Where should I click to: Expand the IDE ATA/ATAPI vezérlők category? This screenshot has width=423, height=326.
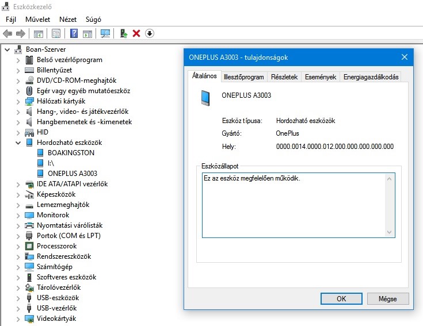click(x=18, y=185)
